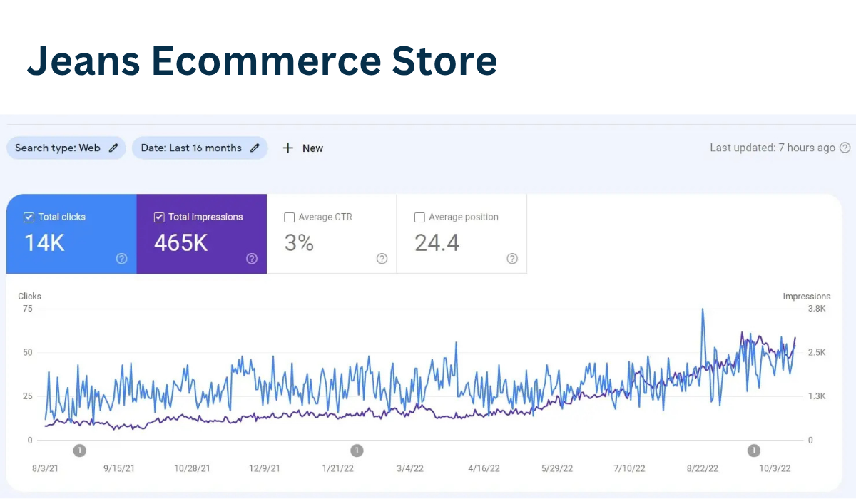Switch to the Average position metric card
856x499 pixels.
(462, 234)
